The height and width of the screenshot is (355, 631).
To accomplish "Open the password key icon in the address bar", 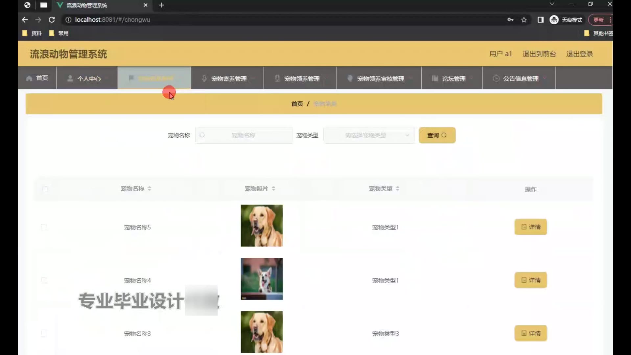I will [510, 20].
